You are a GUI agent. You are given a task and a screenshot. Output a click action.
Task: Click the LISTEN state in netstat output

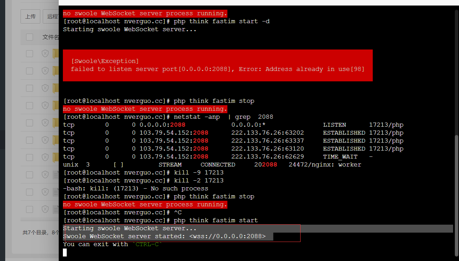(x=335, y=125)
